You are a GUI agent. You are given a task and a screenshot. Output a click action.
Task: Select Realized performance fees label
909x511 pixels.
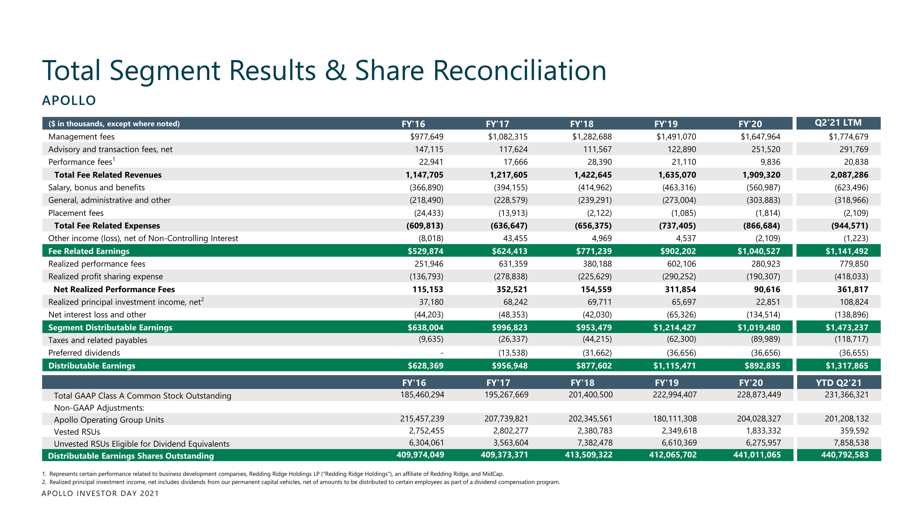click(x=97, y=264)
